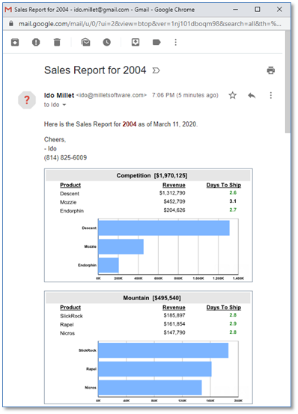Click the Mozzie bar in the Competition chart
This screenshot has height=414, width=298.
(121, 246)
